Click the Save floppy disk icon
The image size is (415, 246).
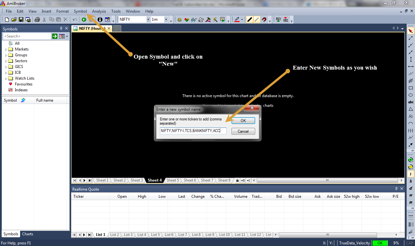(x=21, y=19)
